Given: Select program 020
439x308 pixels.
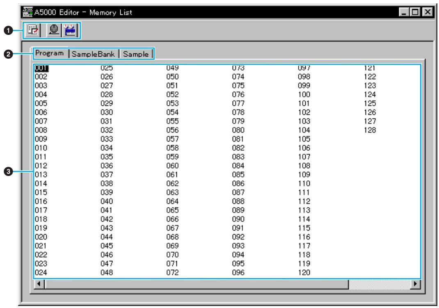Looking at the screenshot, I should tap(41, 237).
